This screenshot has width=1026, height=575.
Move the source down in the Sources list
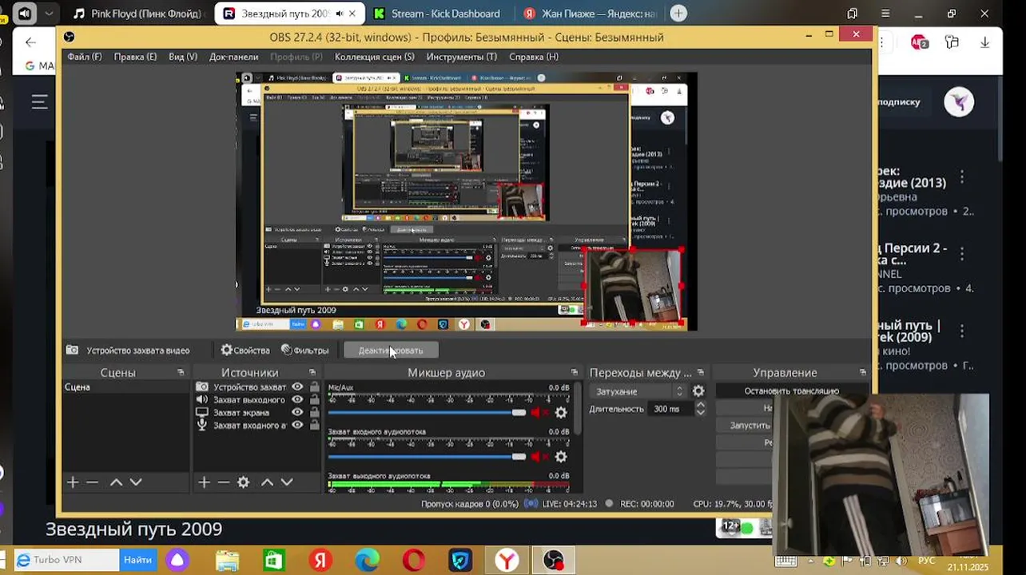click(x=287, y=482)
